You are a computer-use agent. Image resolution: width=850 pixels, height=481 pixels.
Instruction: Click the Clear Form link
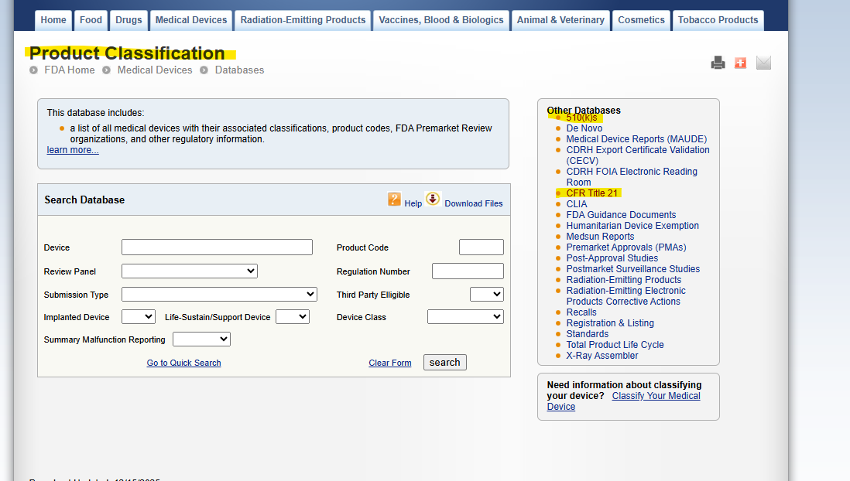click(389, 363)
